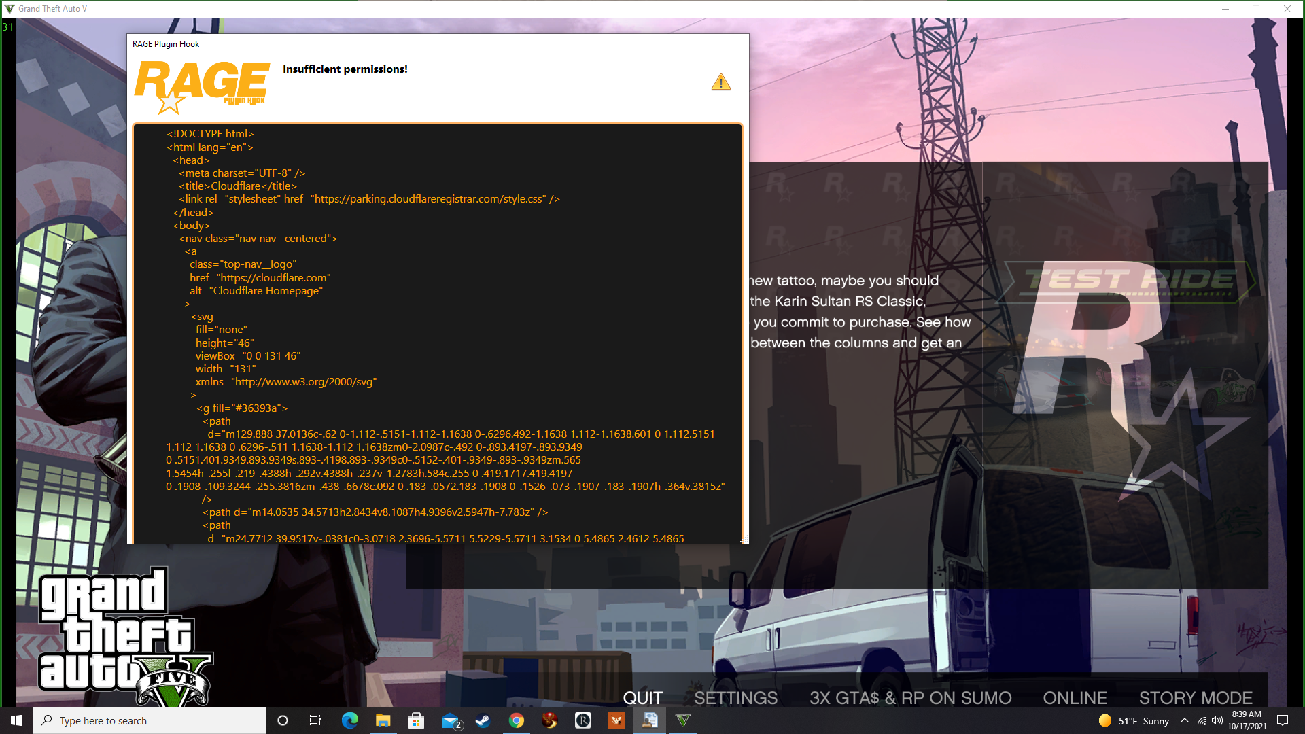Open Google Chrome from the taskbar
1305x734 pixels.
point(517,720)
